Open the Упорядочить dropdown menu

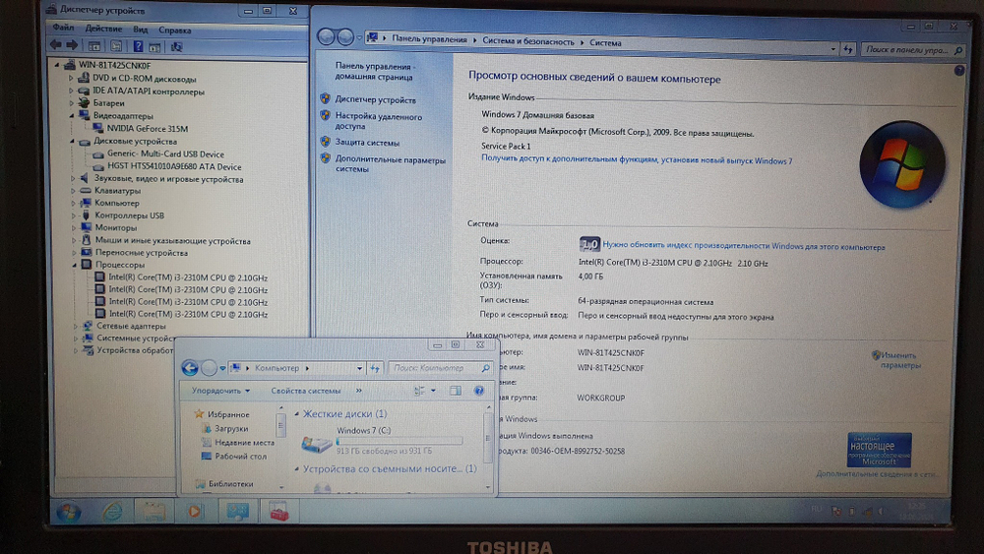click(x=220, y=391)
